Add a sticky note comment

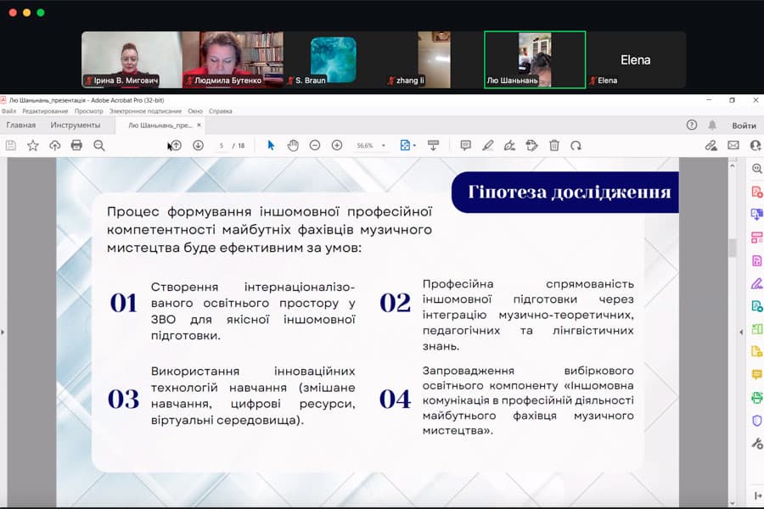(x=465, y=145)
